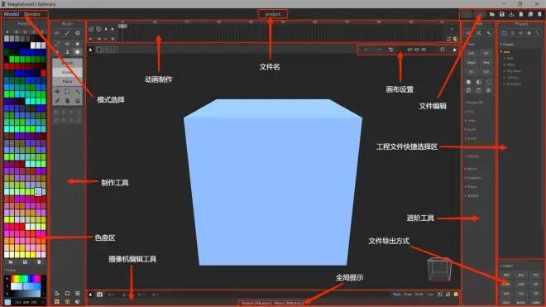
Task: Save project using the floppy disk icon
Action: click(502, 14)
